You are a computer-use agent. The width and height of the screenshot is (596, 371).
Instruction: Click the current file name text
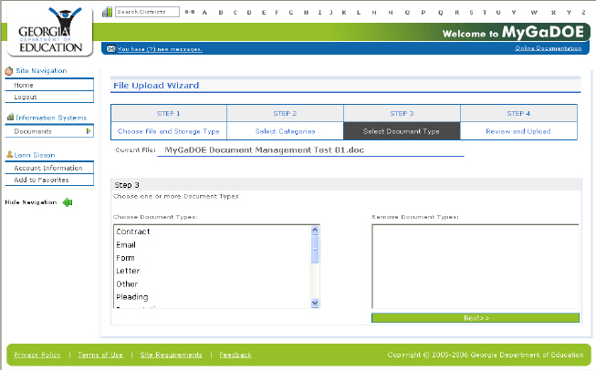point(264,150)
